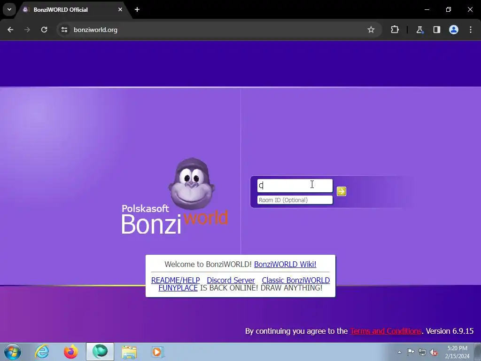
Task: Open the Action Center flag icon
Action: click(x=411, y=352)
